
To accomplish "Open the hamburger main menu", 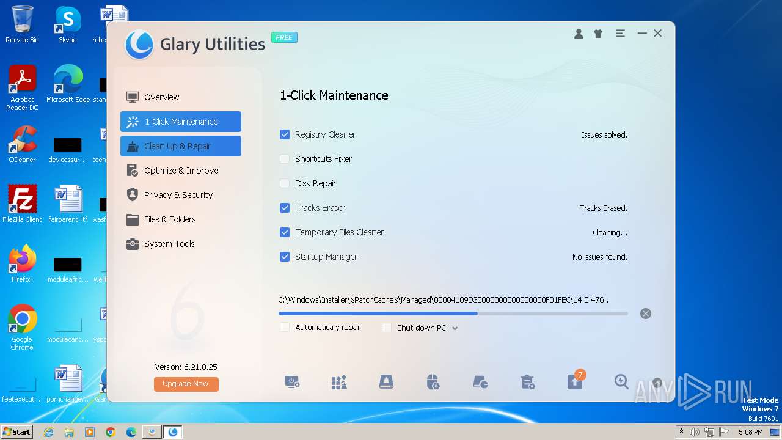I will [620, 34].
